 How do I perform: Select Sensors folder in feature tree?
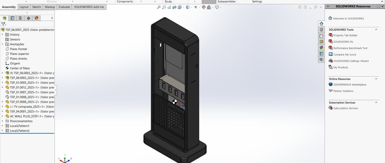click(15, 39)
